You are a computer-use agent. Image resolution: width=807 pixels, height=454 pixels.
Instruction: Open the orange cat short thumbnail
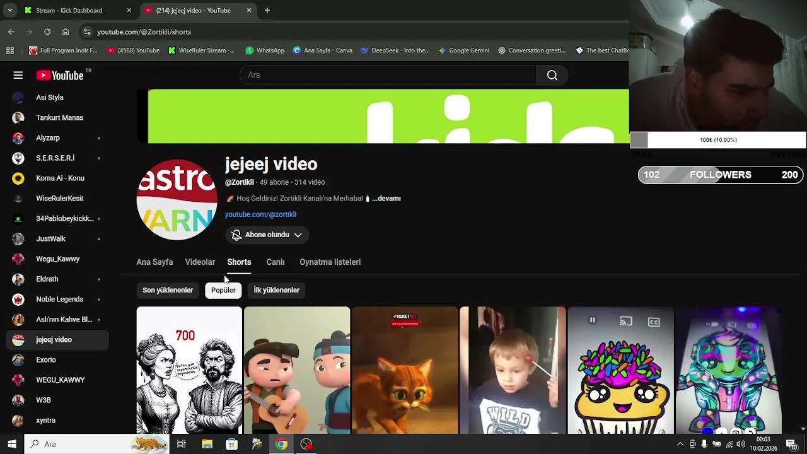pyautogui.click(x=405, y=370)
